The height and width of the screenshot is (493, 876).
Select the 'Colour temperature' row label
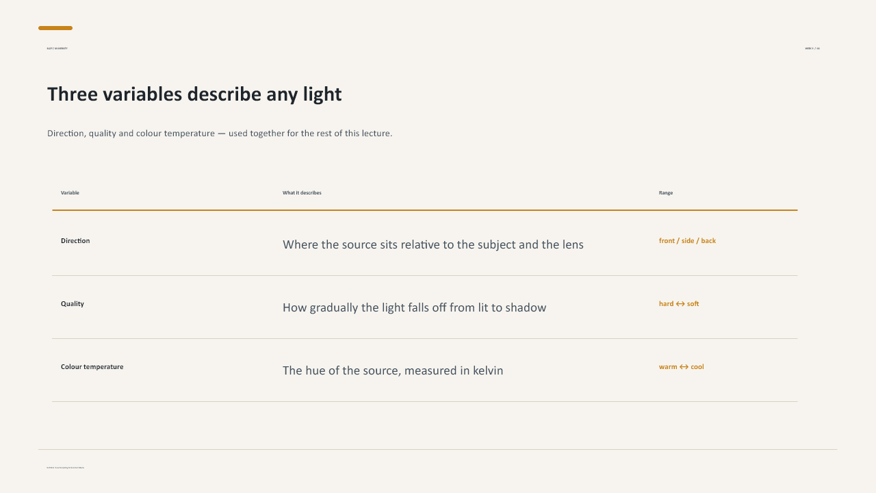(x=92, y=367)
